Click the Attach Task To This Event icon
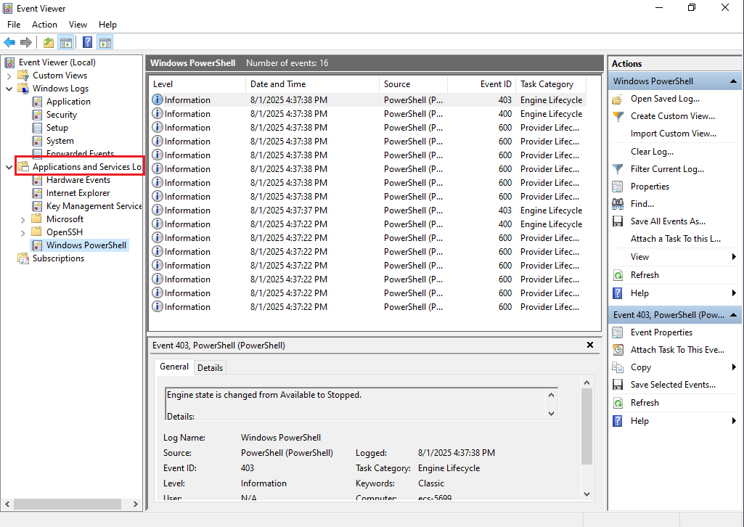 [617, 350]
